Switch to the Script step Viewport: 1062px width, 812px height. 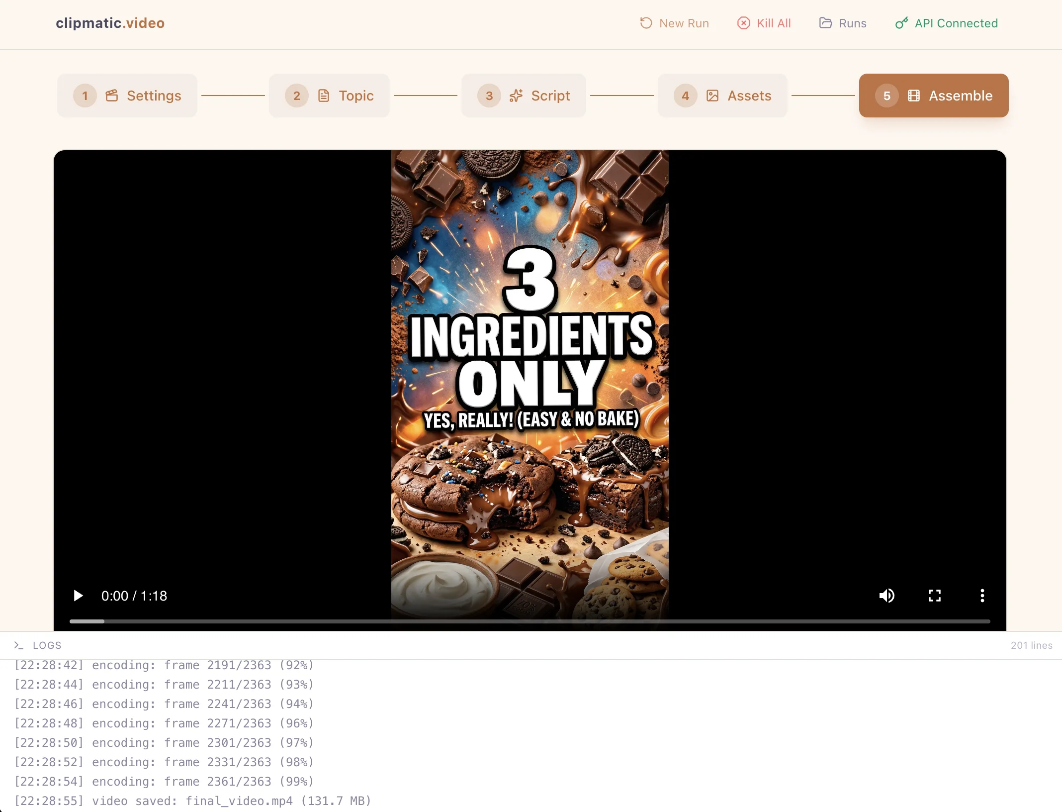click(x=524, y=96)
